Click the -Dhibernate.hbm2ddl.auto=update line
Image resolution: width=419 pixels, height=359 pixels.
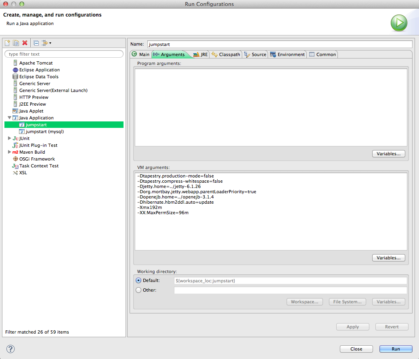point(176,202)
